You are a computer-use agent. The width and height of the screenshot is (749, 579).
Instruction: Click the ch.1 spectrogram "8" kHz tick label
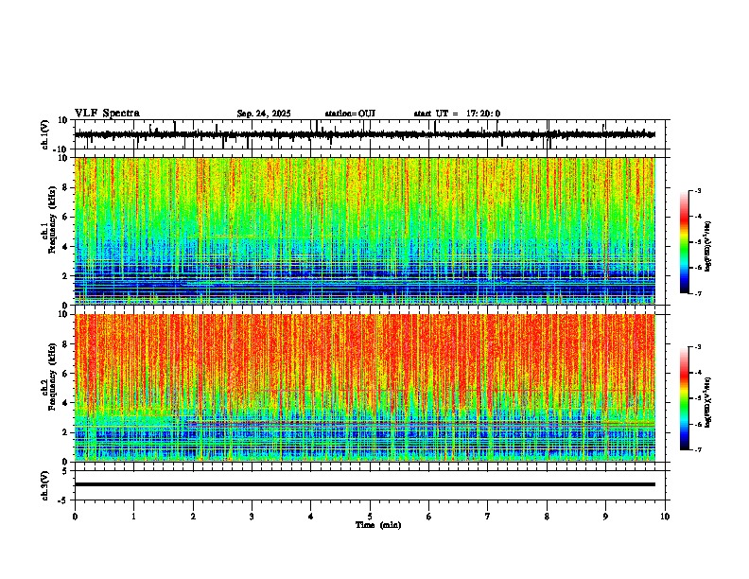click(x=66, y=187)
